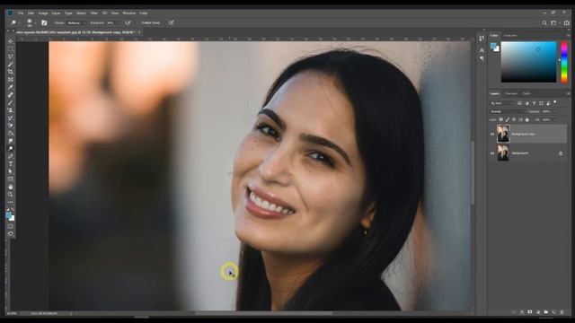575x323 pixels.
Task: Open the Search icon at top right
Action: coord(544,22)
